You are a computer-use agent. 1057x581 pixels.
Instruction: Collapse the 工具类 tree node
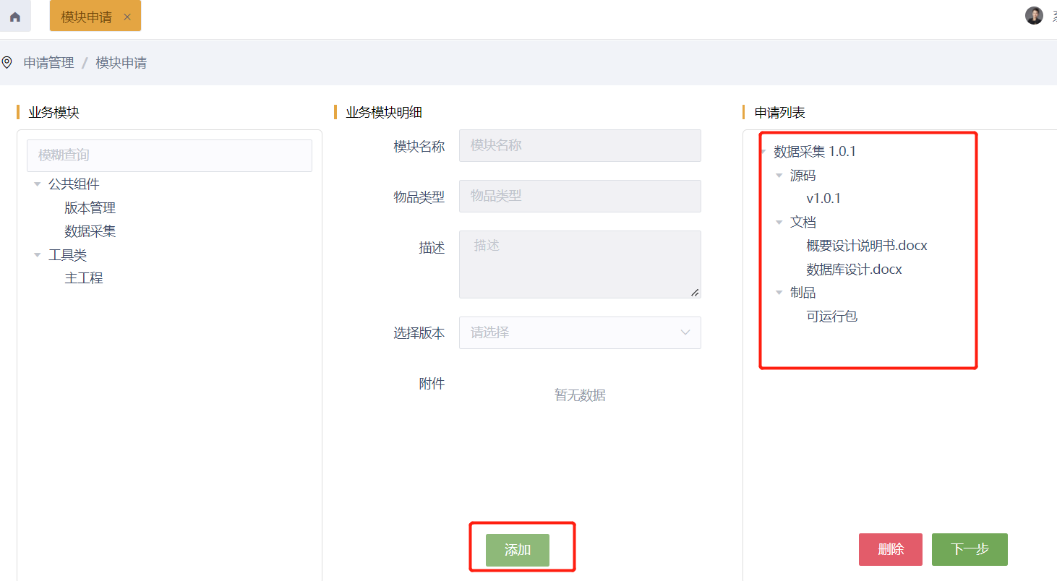pos(38,255)
